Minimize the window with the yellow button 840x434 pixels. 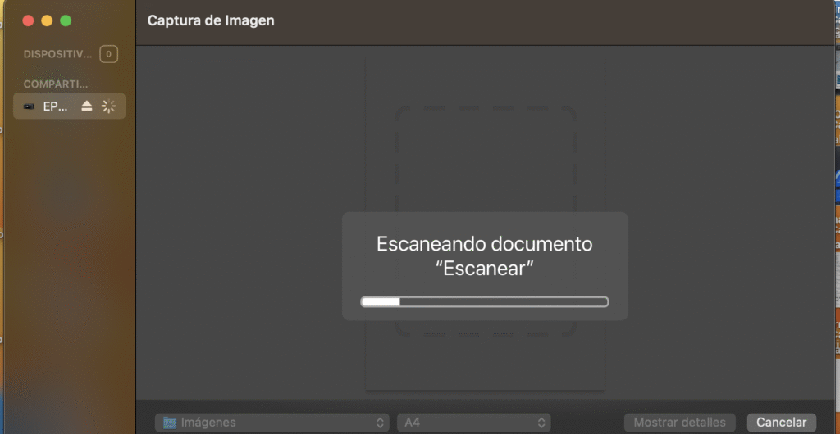point(47,20)
